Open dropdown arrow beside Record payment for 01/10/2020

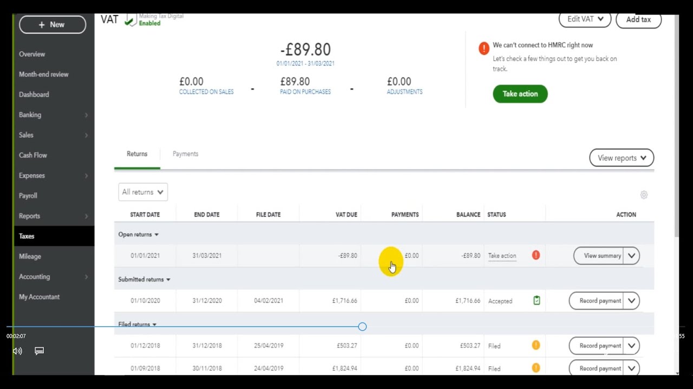point(631,300)
